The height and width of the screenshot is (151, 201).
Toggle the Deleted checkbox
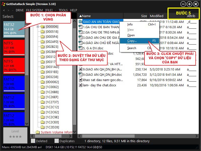pyautogui.click(x=33, y=141)
